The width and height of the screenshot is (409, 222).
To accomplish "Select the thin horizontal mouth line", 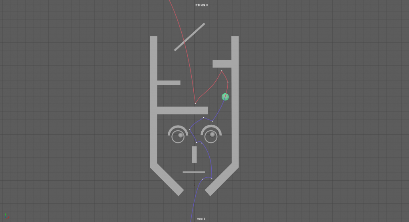I will pos(194,172).
